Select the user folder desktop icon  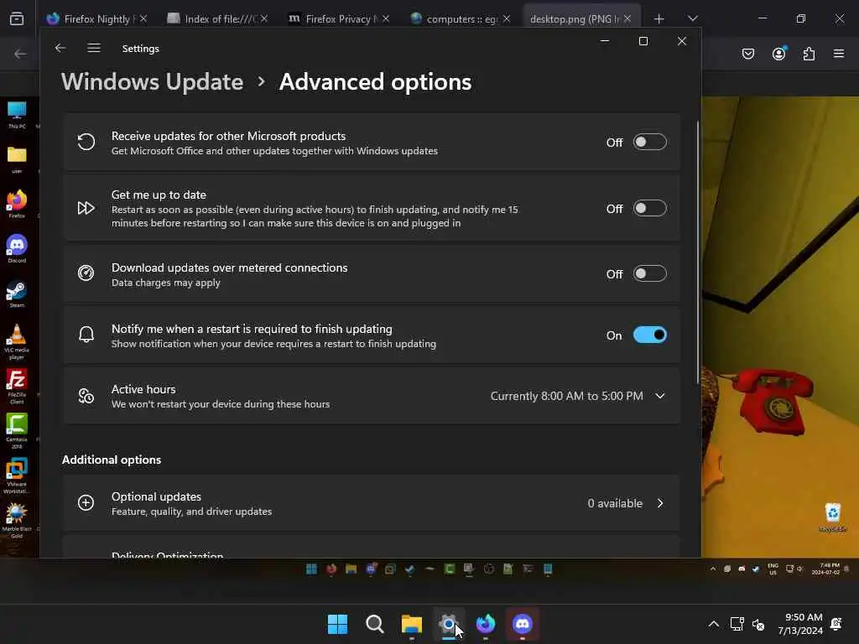click(17, 160)
